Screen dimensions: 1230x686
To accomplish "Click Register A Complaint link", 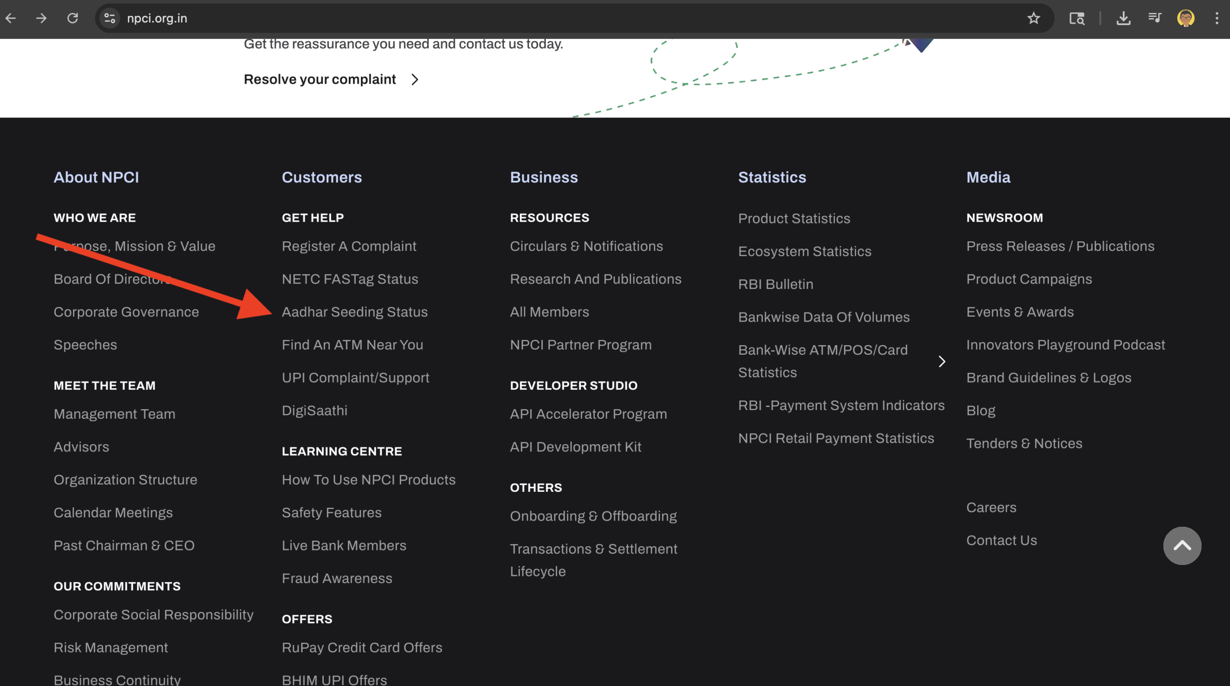I will pos(349,246).
